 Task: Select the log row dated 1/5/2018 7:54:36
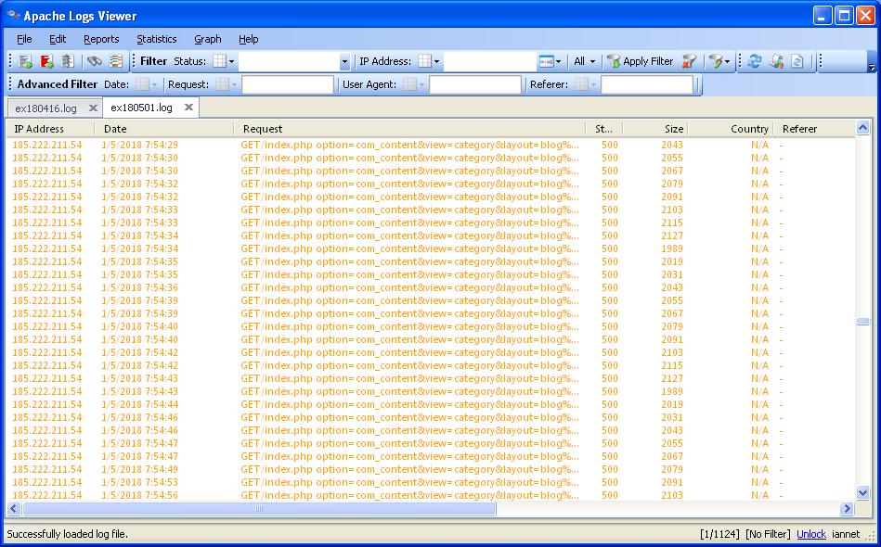[x=431, y=287]
